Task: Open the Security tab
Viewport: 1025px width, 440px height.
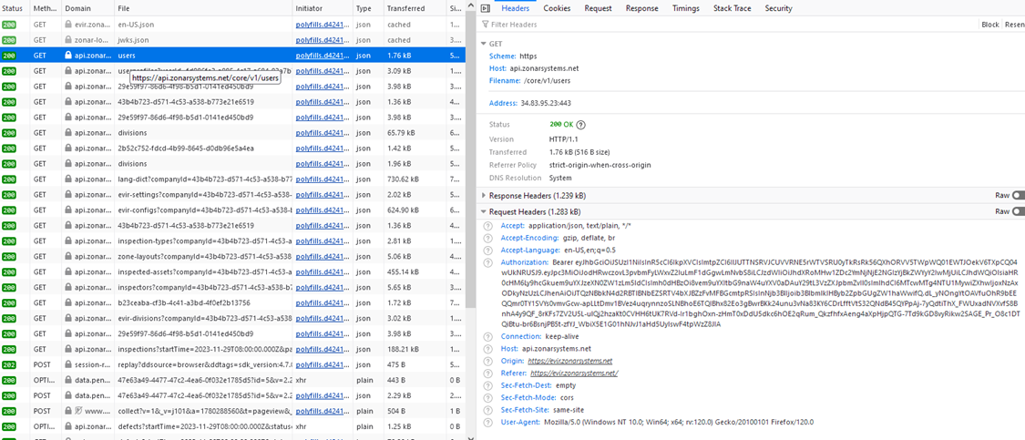Action: pyautogui.click(x=779, y=8)
